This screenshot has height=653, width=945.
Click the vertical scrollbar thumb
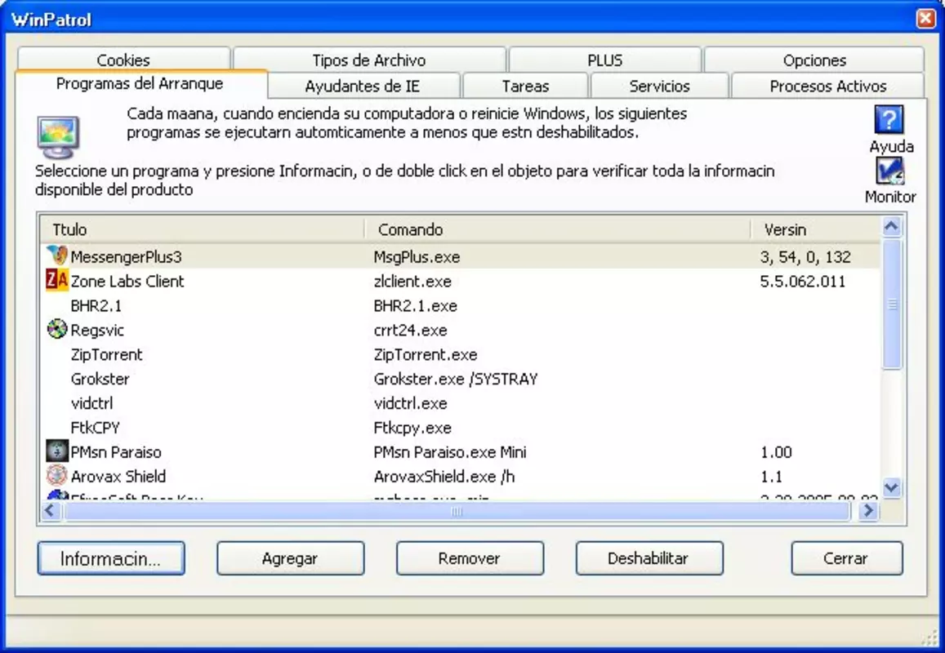tap(892, 304)
